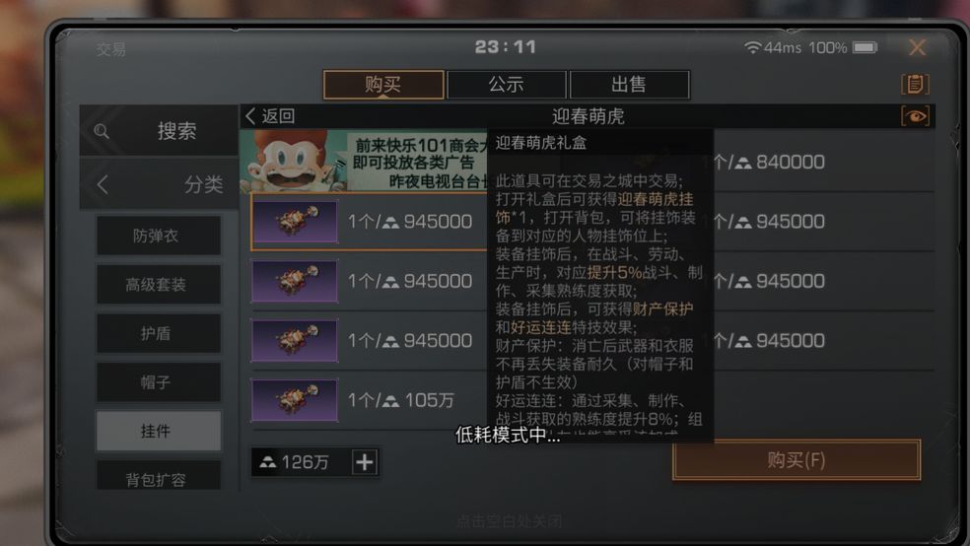This screenshot has height=546, width=970.
Task: Open the clipboard records icon
Action: click(x=915, y=84)
